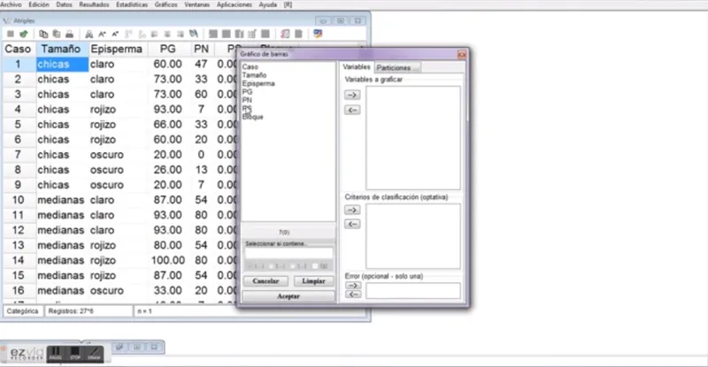The width and height of the screenshot is (708, 367).
Task: Click the Aceptar button
Action: [x=289, y=296]
